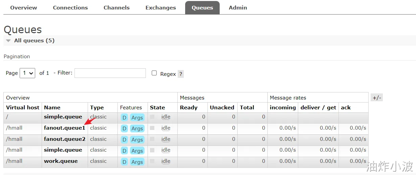The image size is (416, 175).
Task: Click the Args badge for fanout.queue2
Action: coord(137,139)
